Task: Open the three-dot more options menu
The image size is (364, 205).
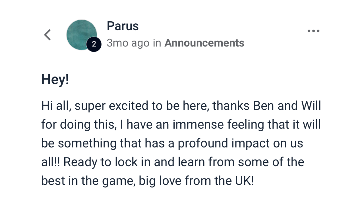Action: [x=313, y=31]
